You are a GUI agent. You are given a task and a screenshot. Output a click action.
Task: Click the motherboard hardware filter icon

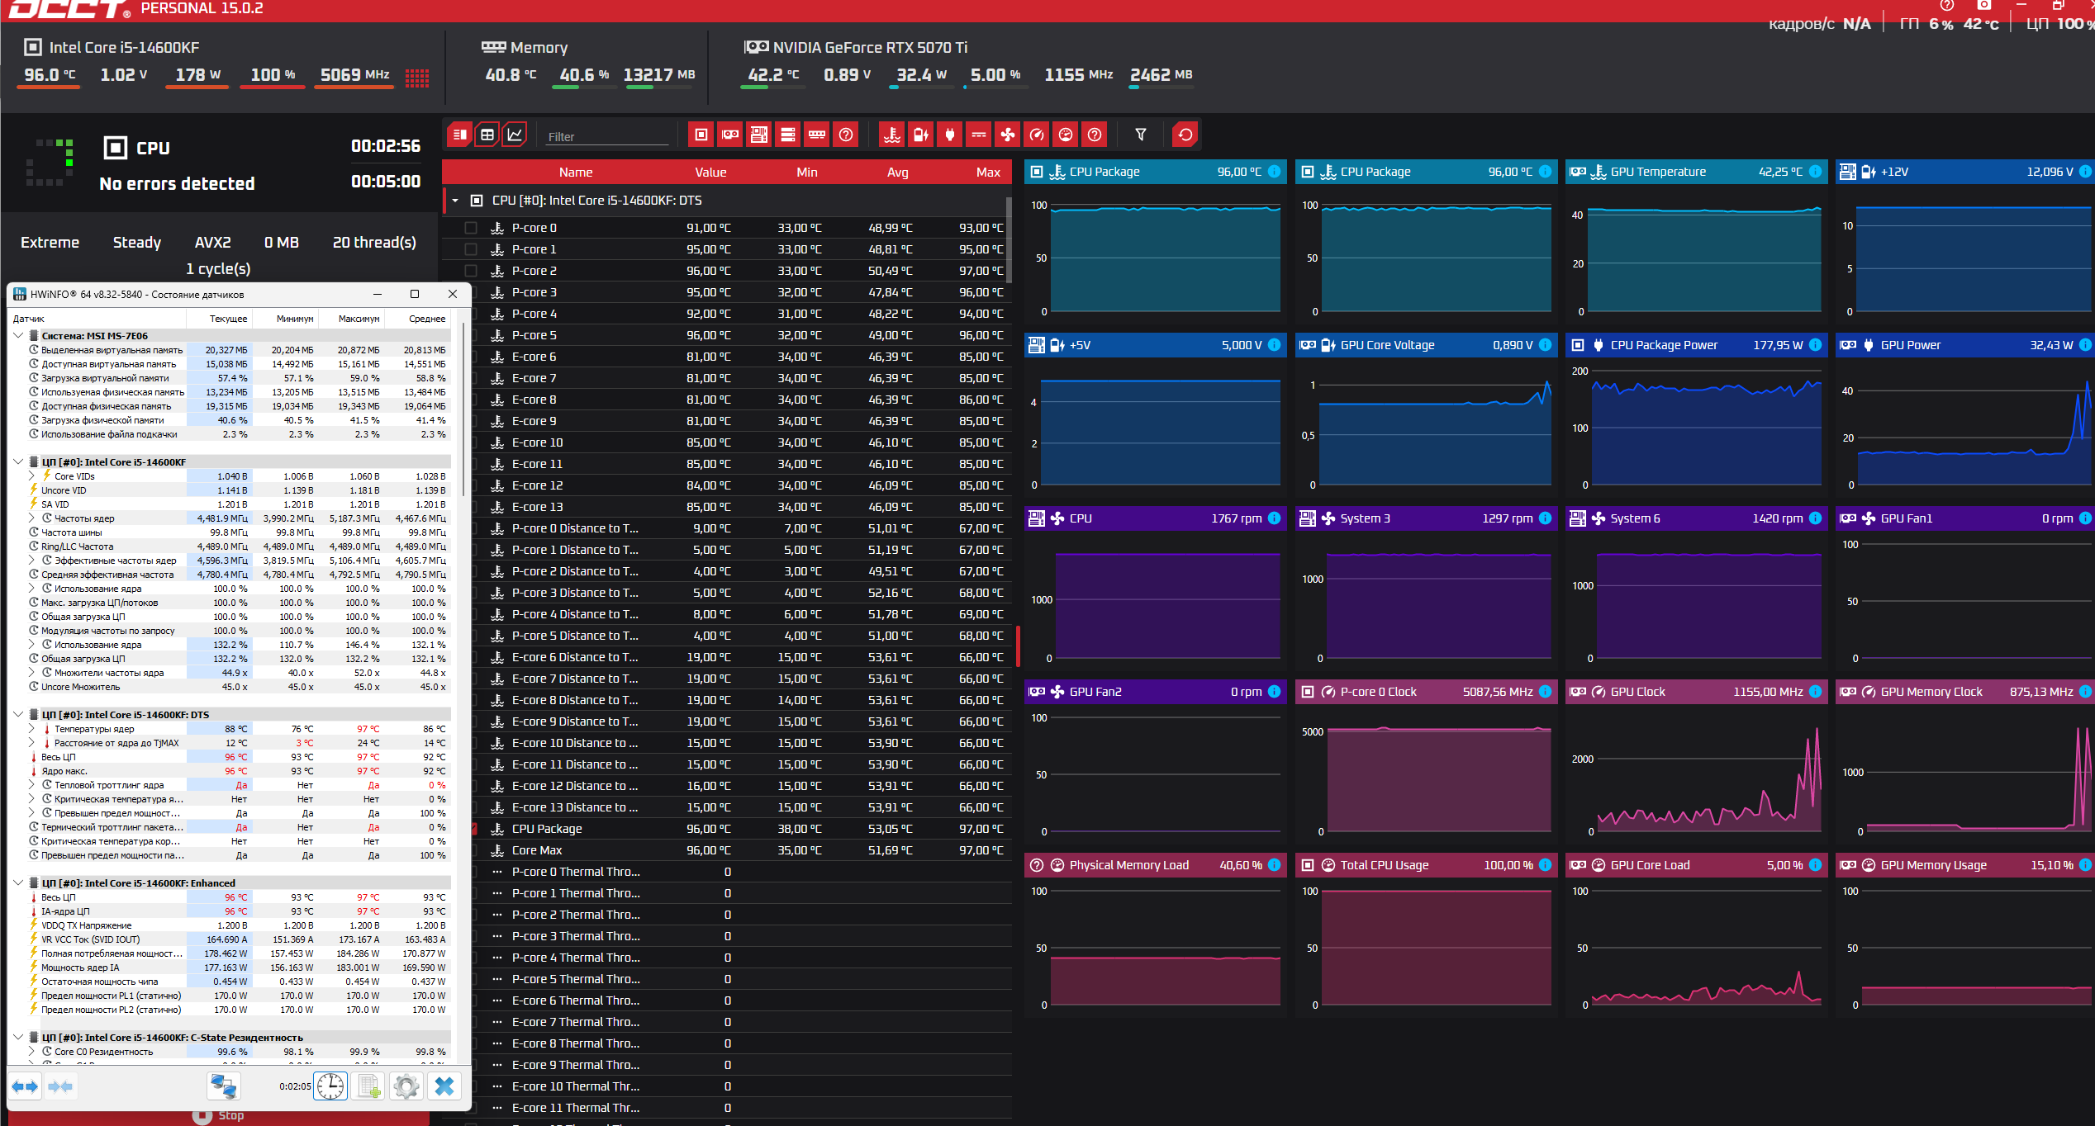(759, 135)
